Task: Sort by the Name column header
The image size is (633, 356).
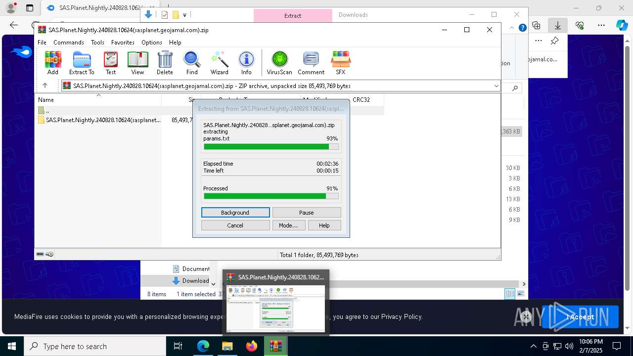Action: [x=98, y=100]
